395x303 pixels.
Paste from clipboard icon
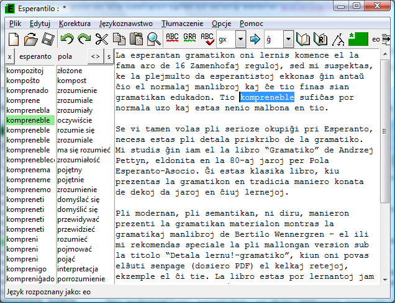point(136,39)
